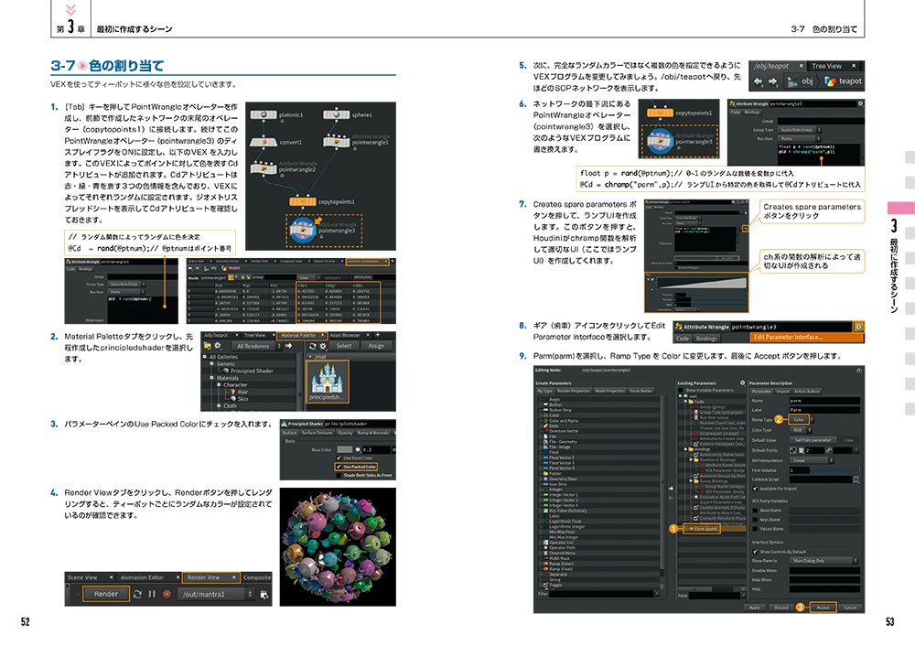The width and height of the screenshot is (915, 646).
Task: Pause rendering with the pause icon
Action: point(153,593)
